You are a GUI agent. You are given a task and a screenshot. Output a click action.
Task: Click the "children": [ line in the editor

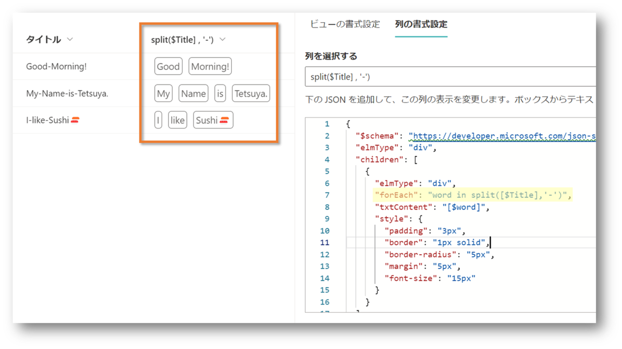[x=387, y=159]
